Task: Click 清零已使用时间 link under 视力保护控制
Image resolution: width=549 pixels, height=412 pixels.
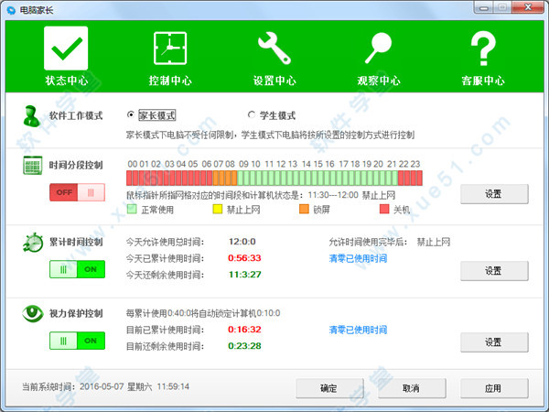Action: click(358, 329)
